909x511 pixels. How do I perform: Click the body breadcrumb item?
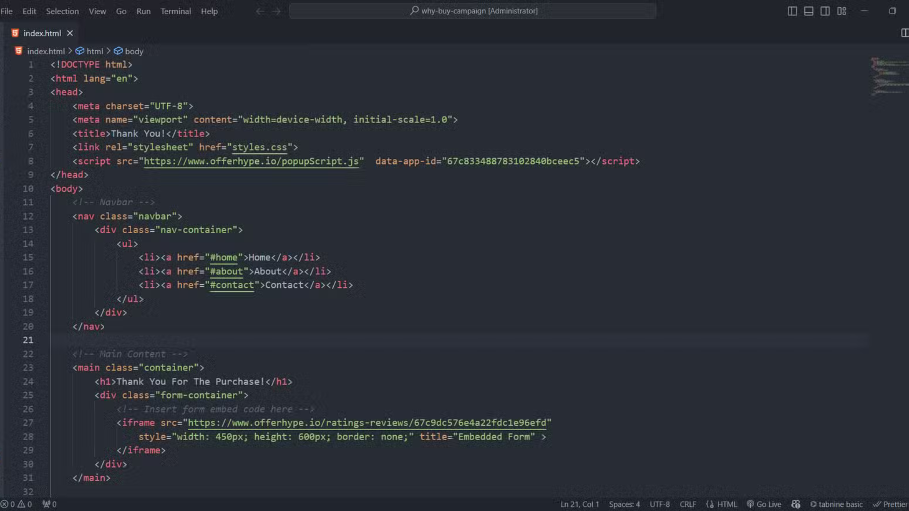[x=134, y=51]
